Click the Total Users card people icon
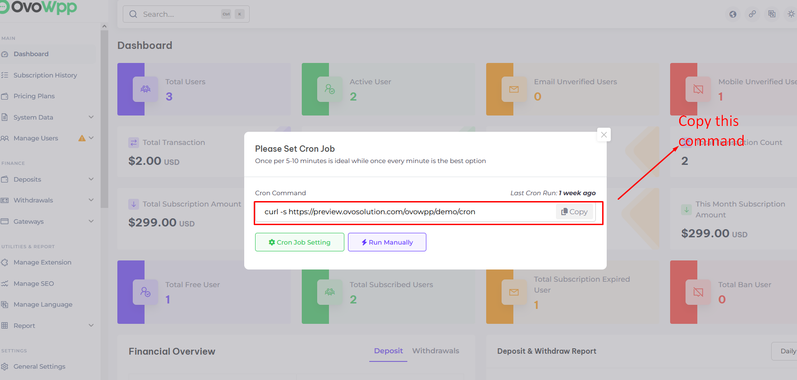Image resolution: width=797 pixels, height=380 pixels. (145, 89)
